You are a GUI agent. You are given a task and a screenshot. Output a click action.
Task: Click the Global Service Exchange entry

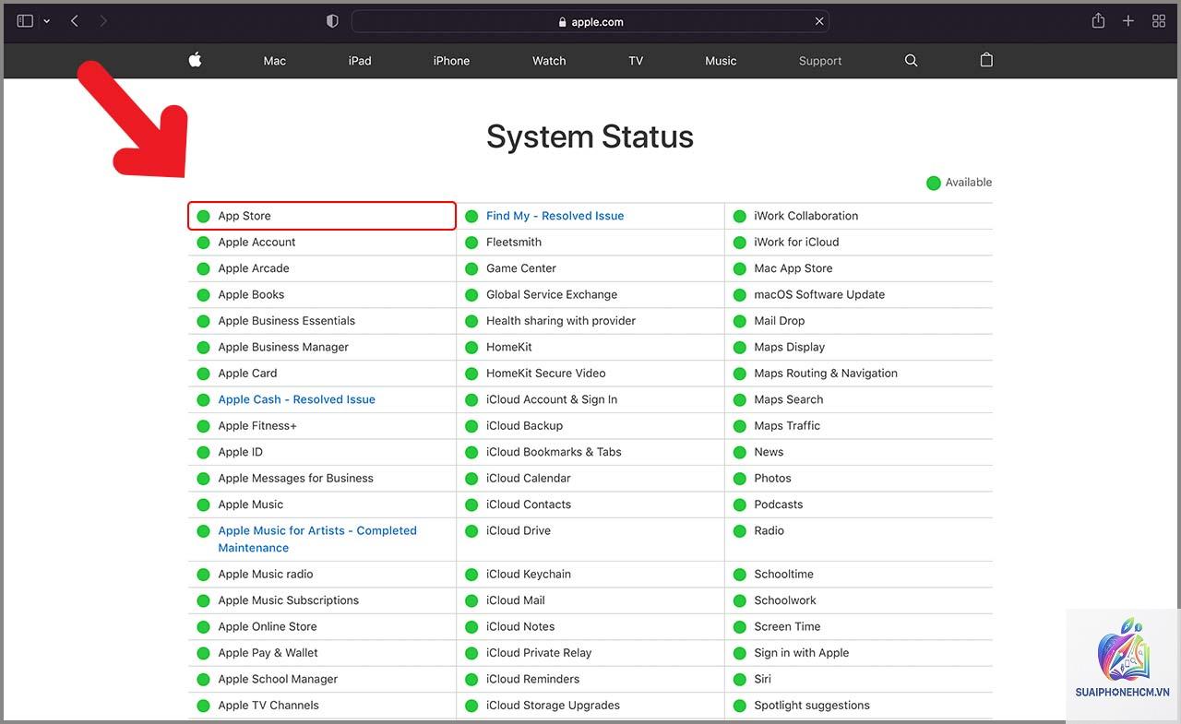tap(552, 294)
